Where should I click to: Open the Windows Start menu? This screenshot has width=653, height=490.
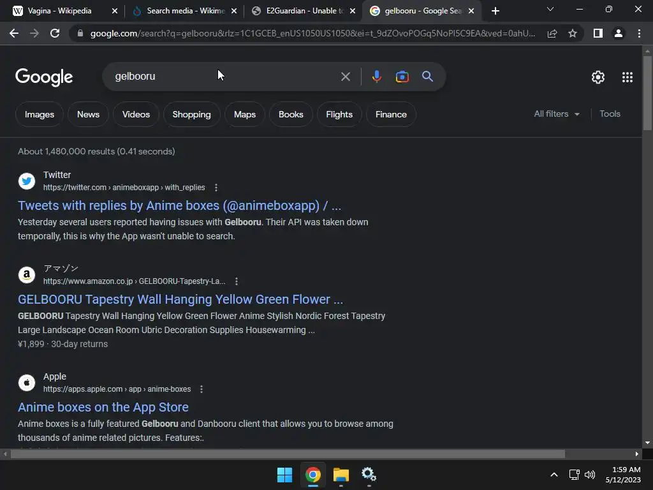pyautogui.click(x=285, y=475)
